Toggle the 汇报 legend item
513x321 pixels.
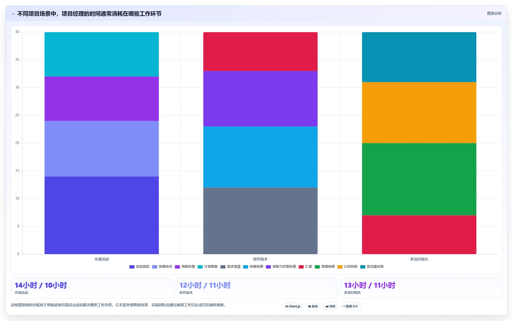pos(305,267)
